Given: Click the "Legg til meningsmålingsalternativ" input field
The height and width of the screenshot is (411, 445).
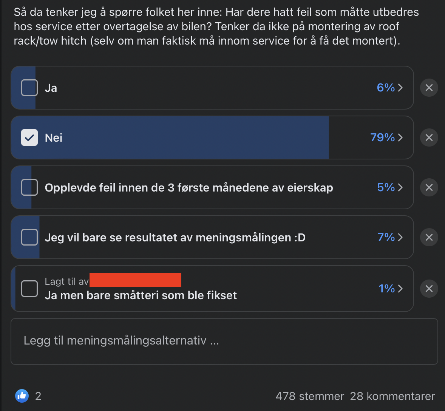Looking at the screenshot, I should pos(224,341).
